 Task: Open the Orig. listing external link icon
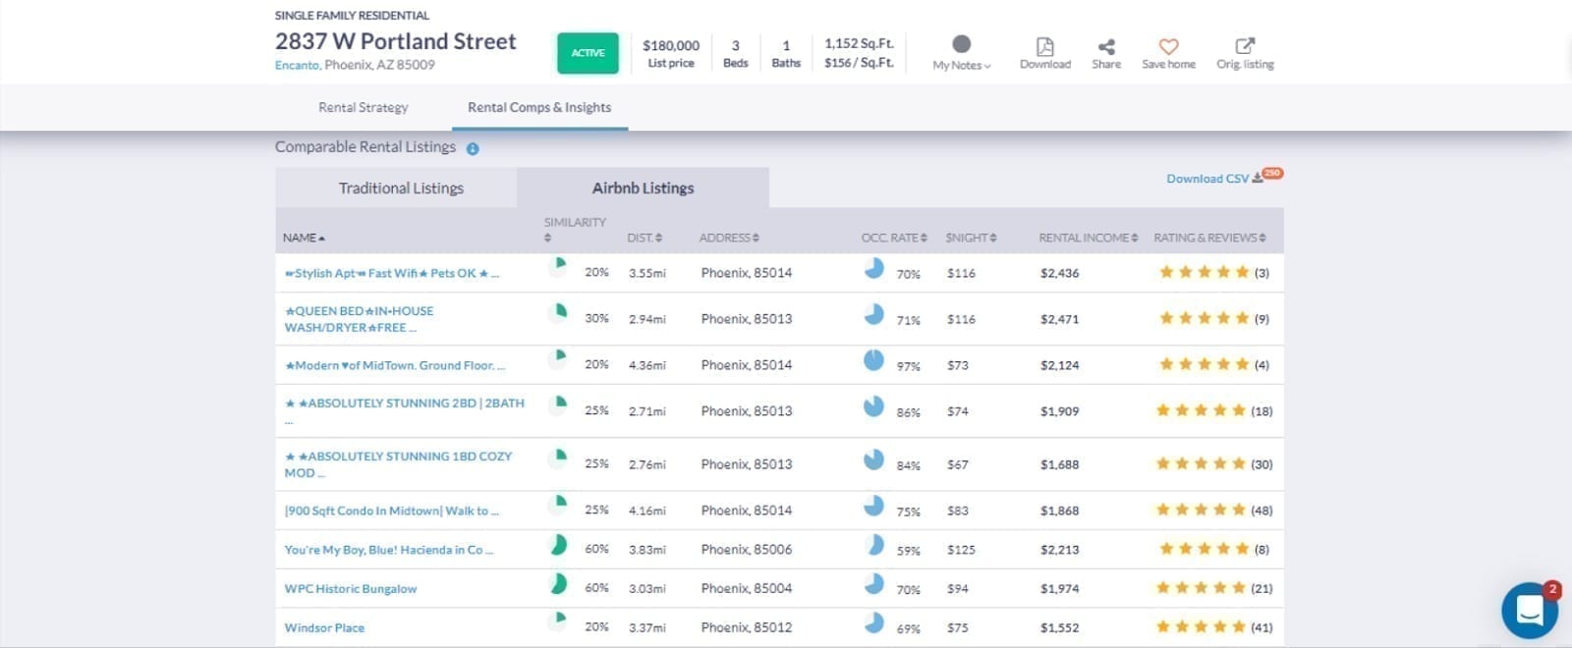pos(1245,46)
